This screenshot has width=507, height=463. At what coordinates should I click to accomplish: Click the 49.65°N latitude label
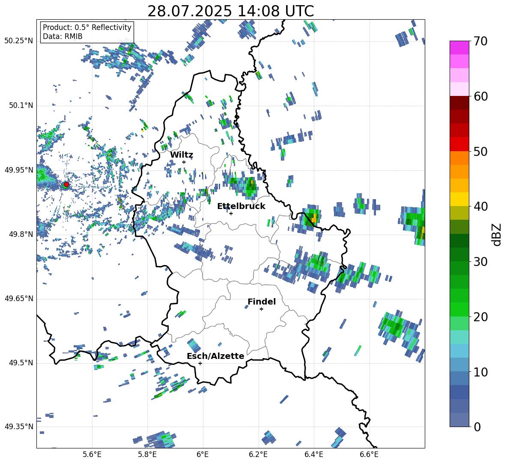19,299
